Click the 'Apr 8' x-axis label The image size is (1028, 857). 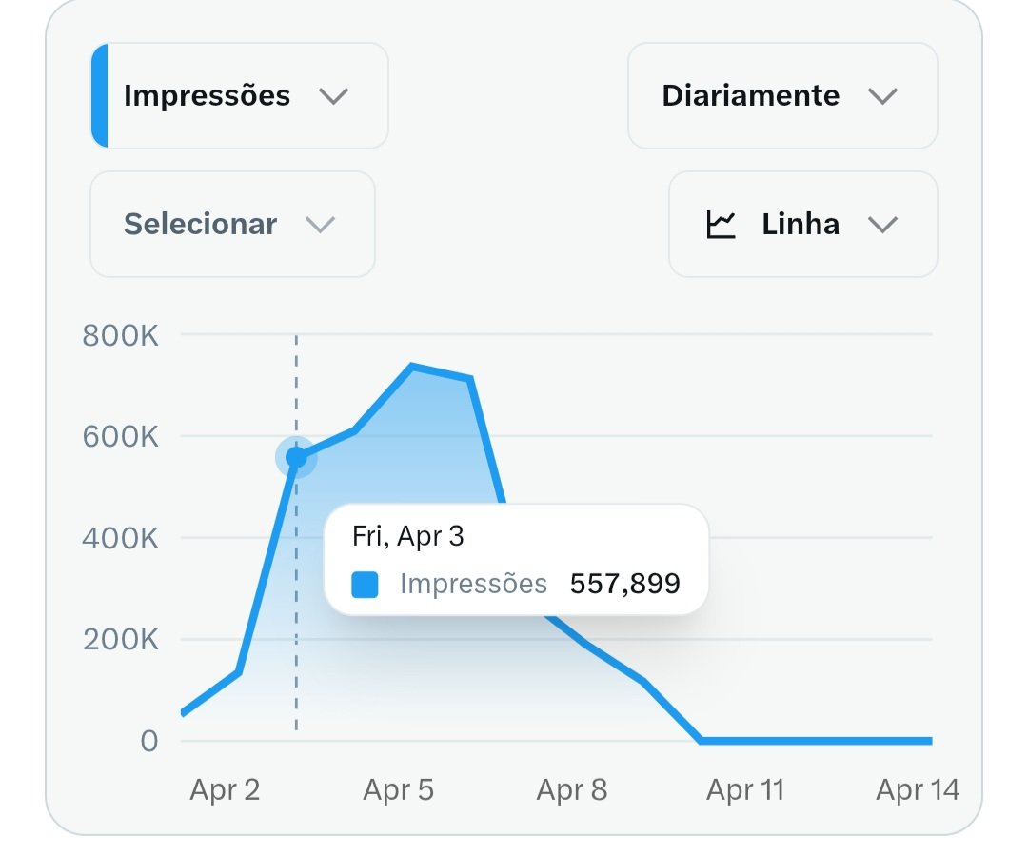pos(572,789)
